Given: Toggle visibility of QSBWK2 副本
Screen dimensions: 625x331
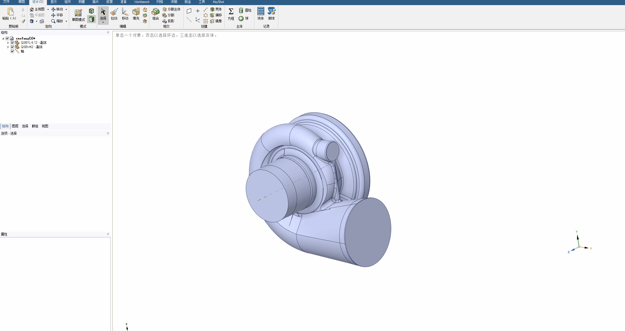Looking at the screenshot, I should pos(12,47).
